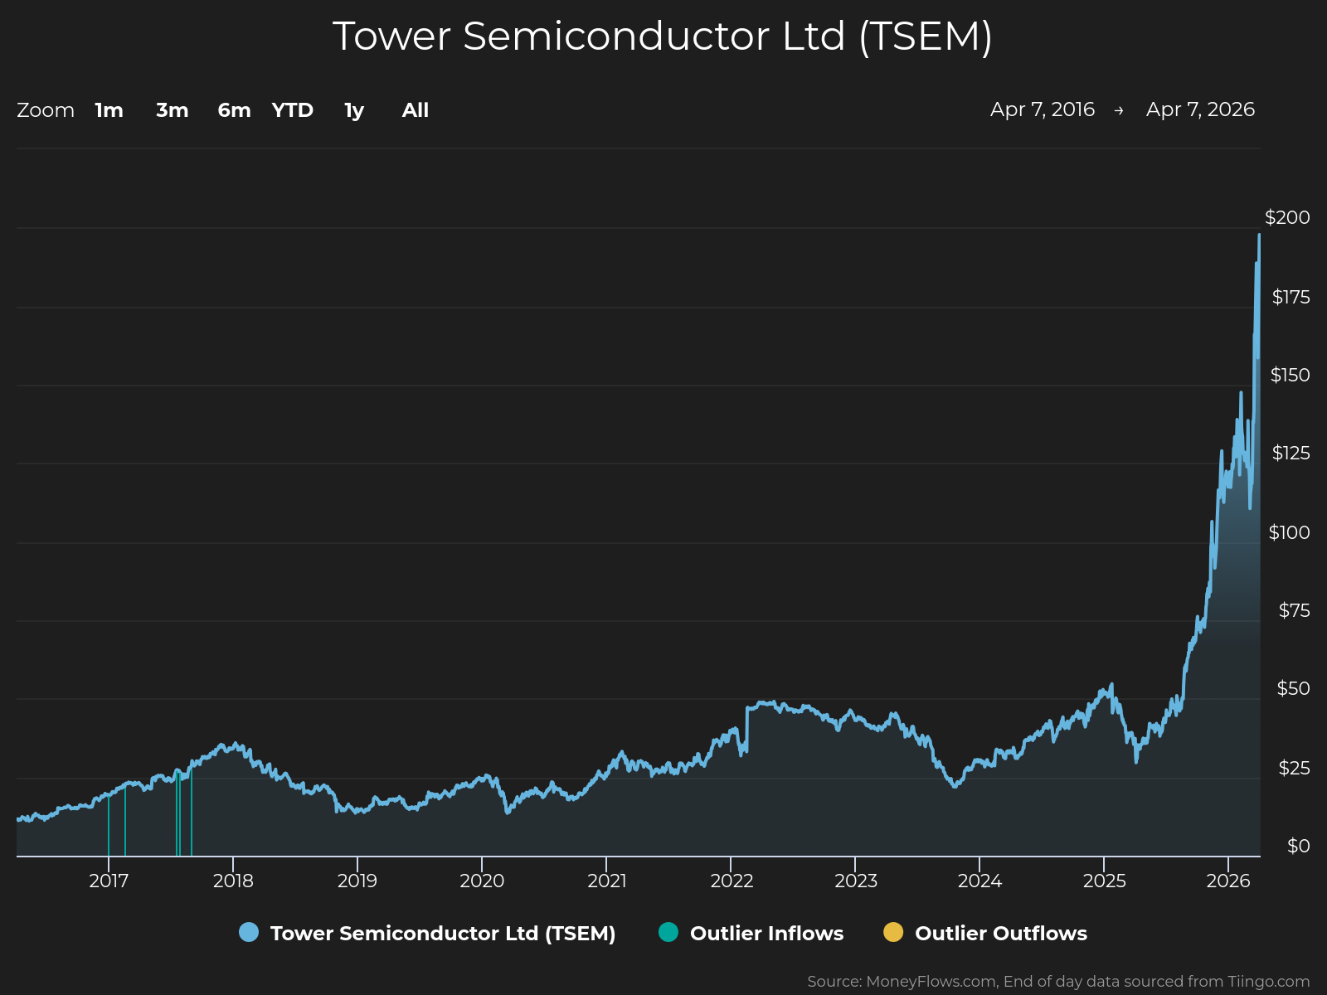Show All data range

pyautogui.click(x=416, y=110)
